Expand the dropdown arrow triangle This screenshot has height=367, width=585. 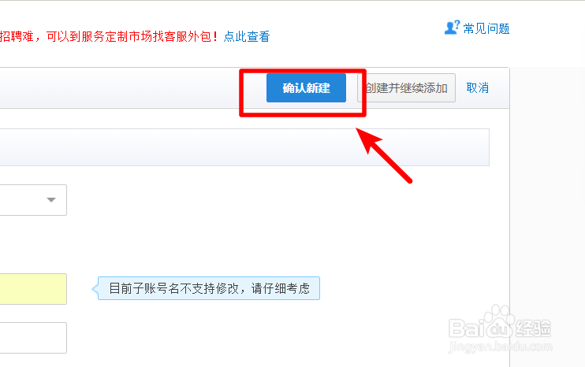[x=51, y=200]
